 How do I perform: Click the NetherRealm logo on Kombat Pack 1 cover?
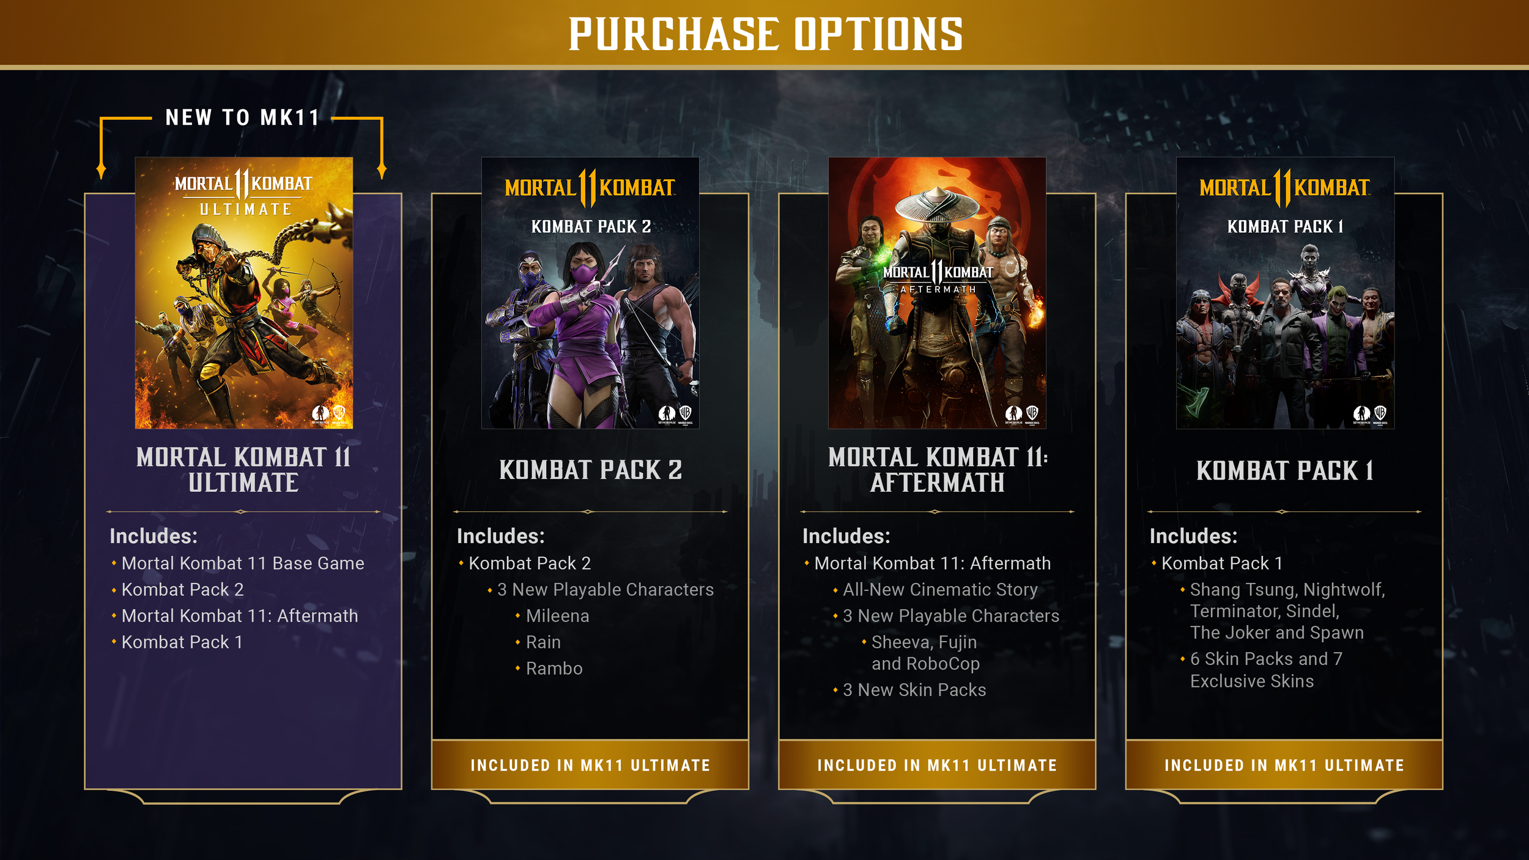tap(1361, 414)
